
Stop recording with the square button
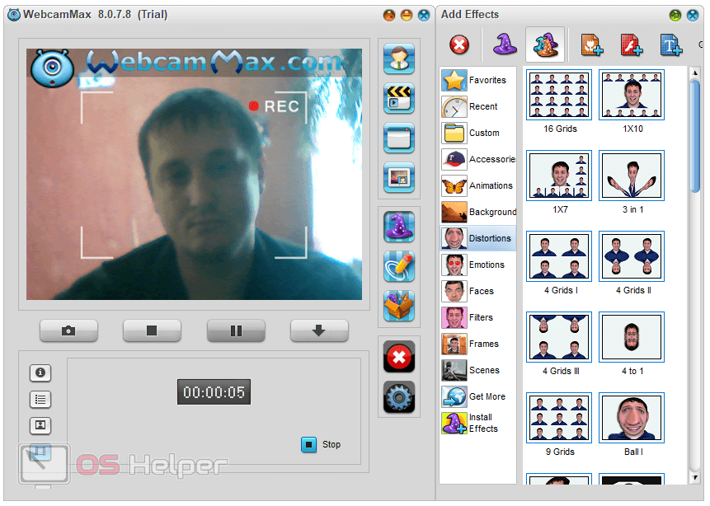point(152,330)
